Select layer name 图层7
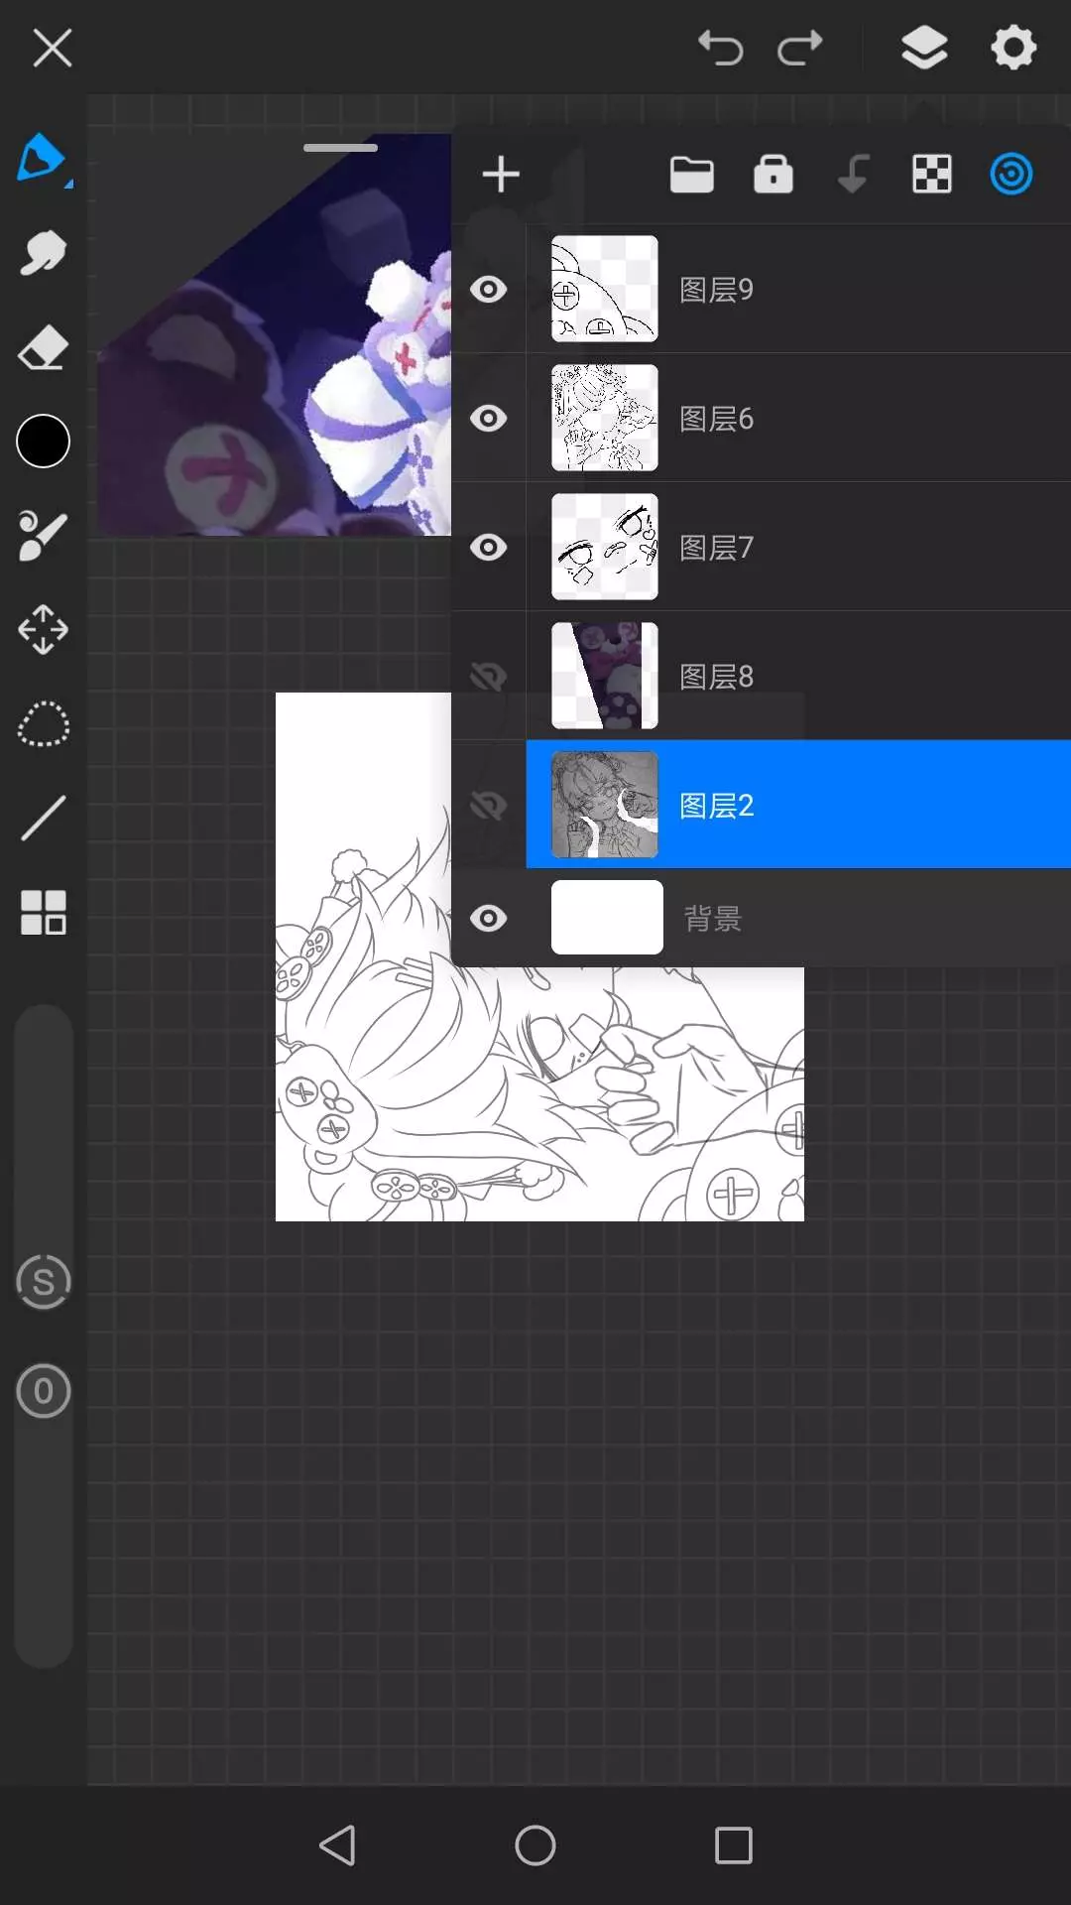The height and width of the screenshot is (1905, 1071). point(716,548)
